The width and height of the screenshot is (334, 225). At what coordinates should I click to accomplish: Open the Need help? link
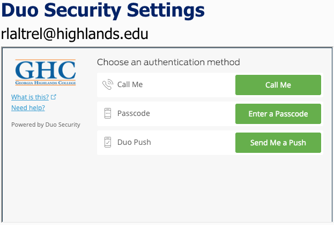coord(28,108)
